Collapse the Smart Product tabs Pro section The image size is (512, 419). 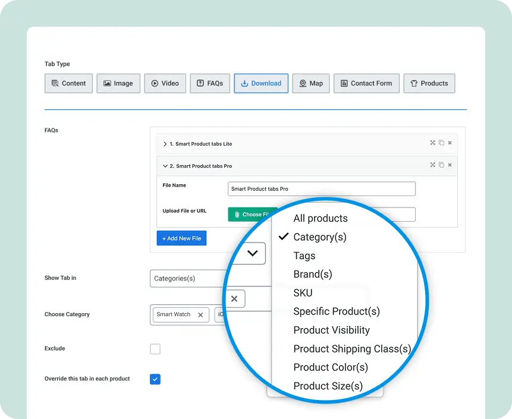point(165,166)
